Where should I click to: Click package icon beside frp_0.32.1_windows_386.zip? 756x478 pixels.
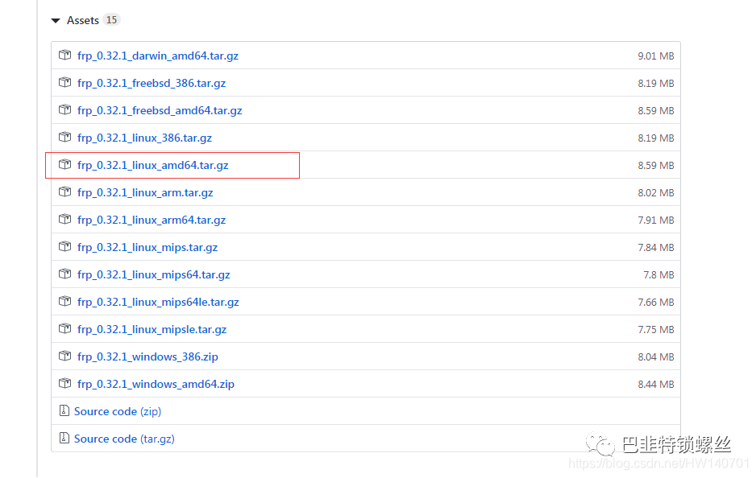(x=64, y=356)
